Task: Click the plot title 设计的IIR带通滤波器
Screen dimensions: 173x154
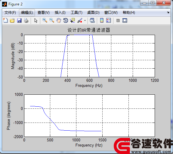Action: point(89,30)
